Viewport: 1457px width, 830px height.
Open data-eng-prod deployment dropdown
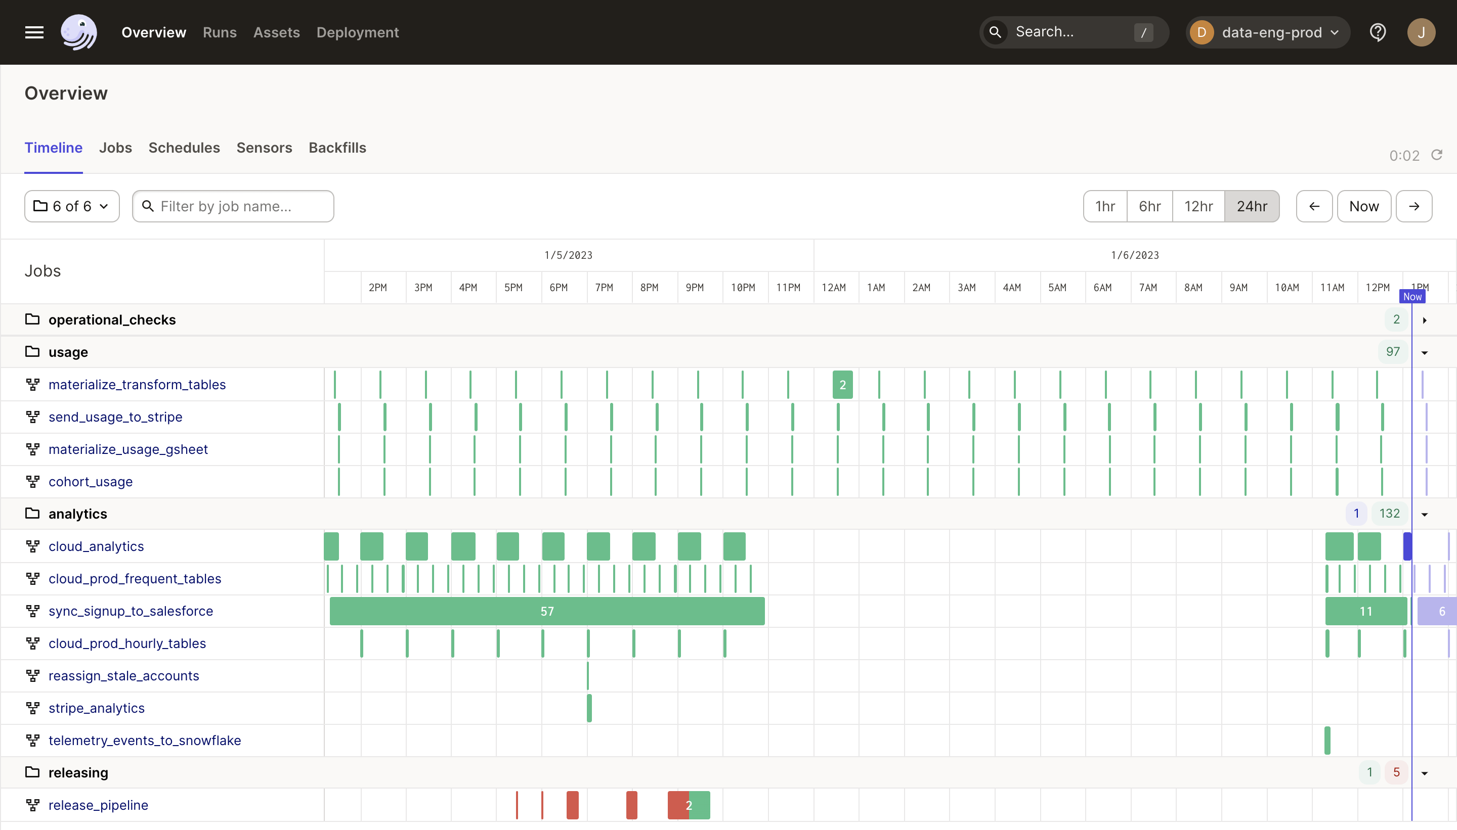1268,32
